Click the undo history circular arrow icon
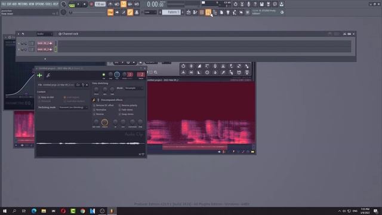Image resolution: width=382 pixels, height=215 pixels. [x=235, y=4]
